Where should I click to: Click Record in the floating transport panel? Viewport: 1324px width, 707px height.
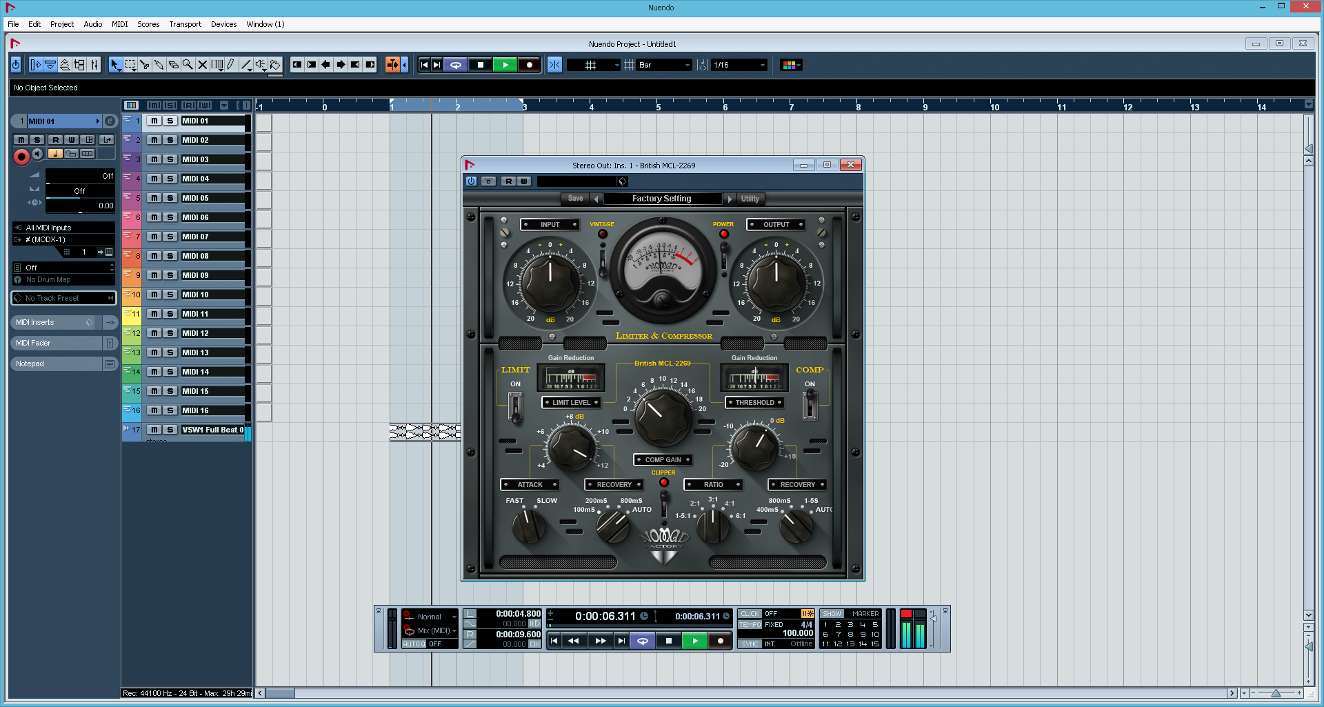click(x=721, y=641)
